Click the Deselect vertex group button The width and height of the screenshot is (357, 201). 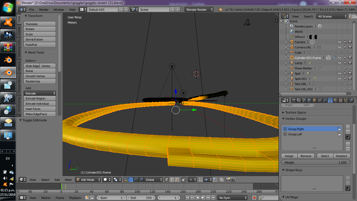coord(342,156)
